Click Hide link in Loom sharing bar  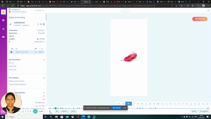[x=125, y=108]
